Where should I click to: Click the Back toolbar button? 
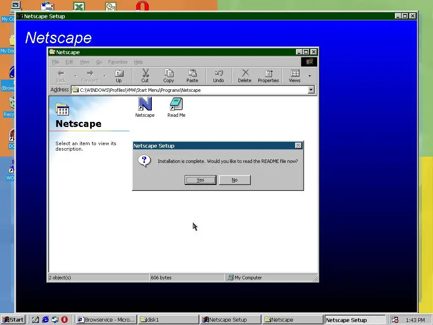[x=61, y=76]
